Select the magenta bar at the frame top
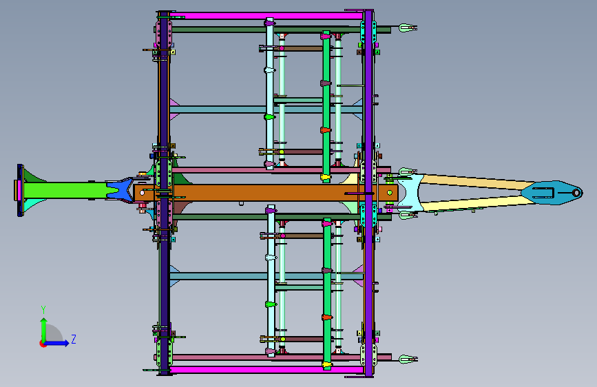Image resolution: width=597 pixels, height=387 pixels. pyautogui.click(x=266, y=16)
